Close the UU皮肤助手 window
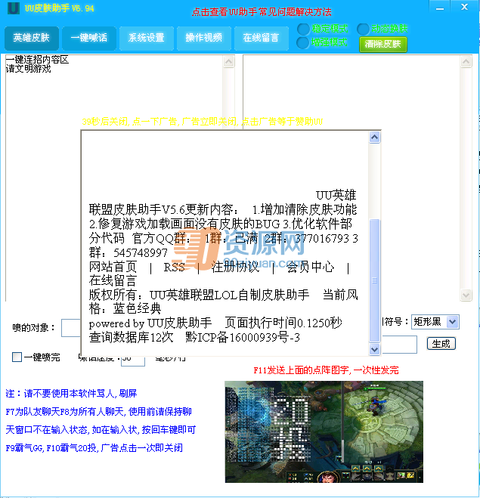480x498 pixels. [464, 7]
